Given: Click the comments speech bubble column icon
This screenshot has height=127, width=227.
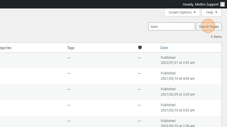Looking at the screenshot, I should coord(140,48).
